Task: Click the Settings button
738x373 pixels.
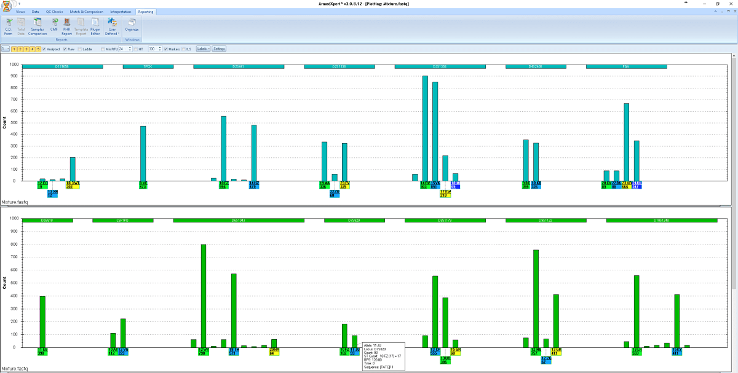Action: [x=220, y=49]
